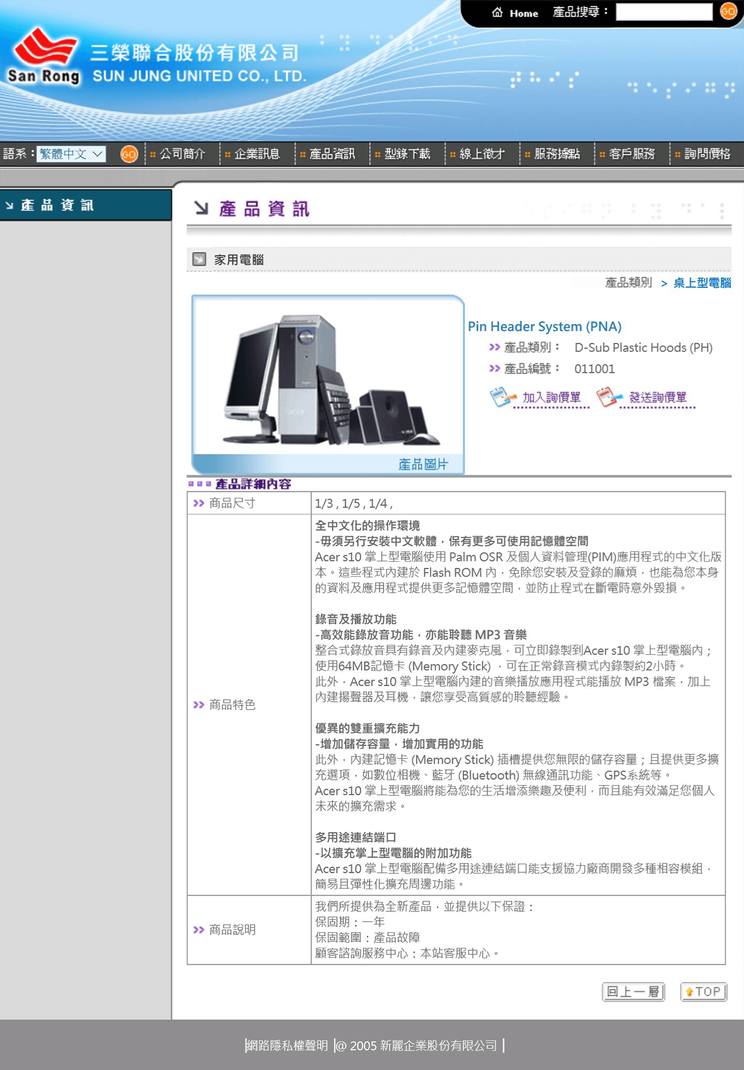The height and width of the screenshot is (1070, 744).
Task: Click the 產品詳細內容 section heading
Action: point(253,484)
